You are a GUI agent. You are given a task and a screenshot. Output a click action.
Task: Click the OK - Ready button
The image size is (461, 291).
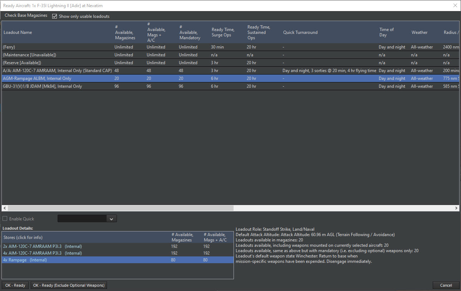15,285
